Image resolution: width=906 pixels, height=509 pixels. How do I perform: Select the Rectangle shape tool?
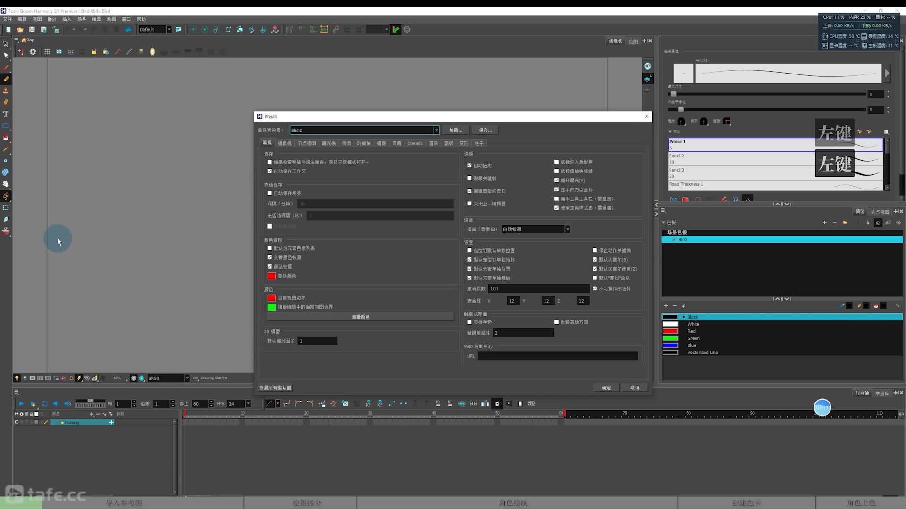coord(6,126)
